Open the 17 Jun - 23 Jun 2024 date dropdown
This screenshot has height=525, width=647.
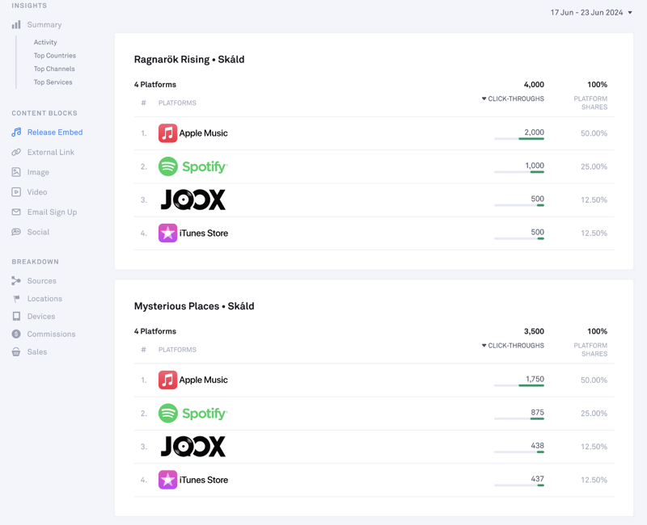(x=591, y=13)
